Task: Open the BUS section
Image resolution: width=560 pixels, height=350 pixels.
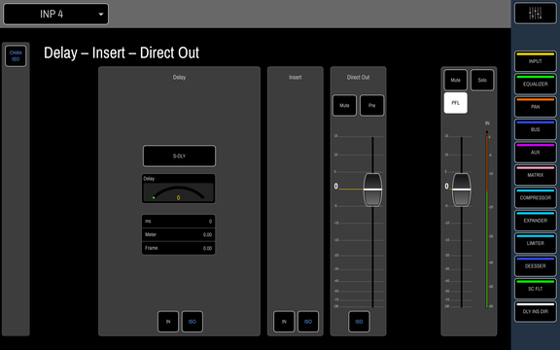Action: coord(535,129)
